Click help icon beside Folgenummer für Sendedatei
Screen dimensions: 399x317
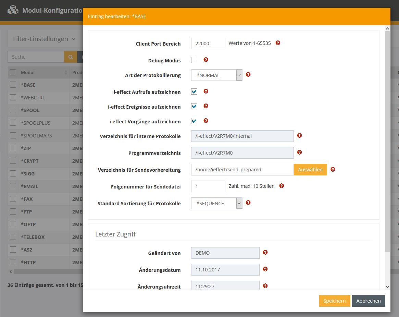(x=282, y=186)
